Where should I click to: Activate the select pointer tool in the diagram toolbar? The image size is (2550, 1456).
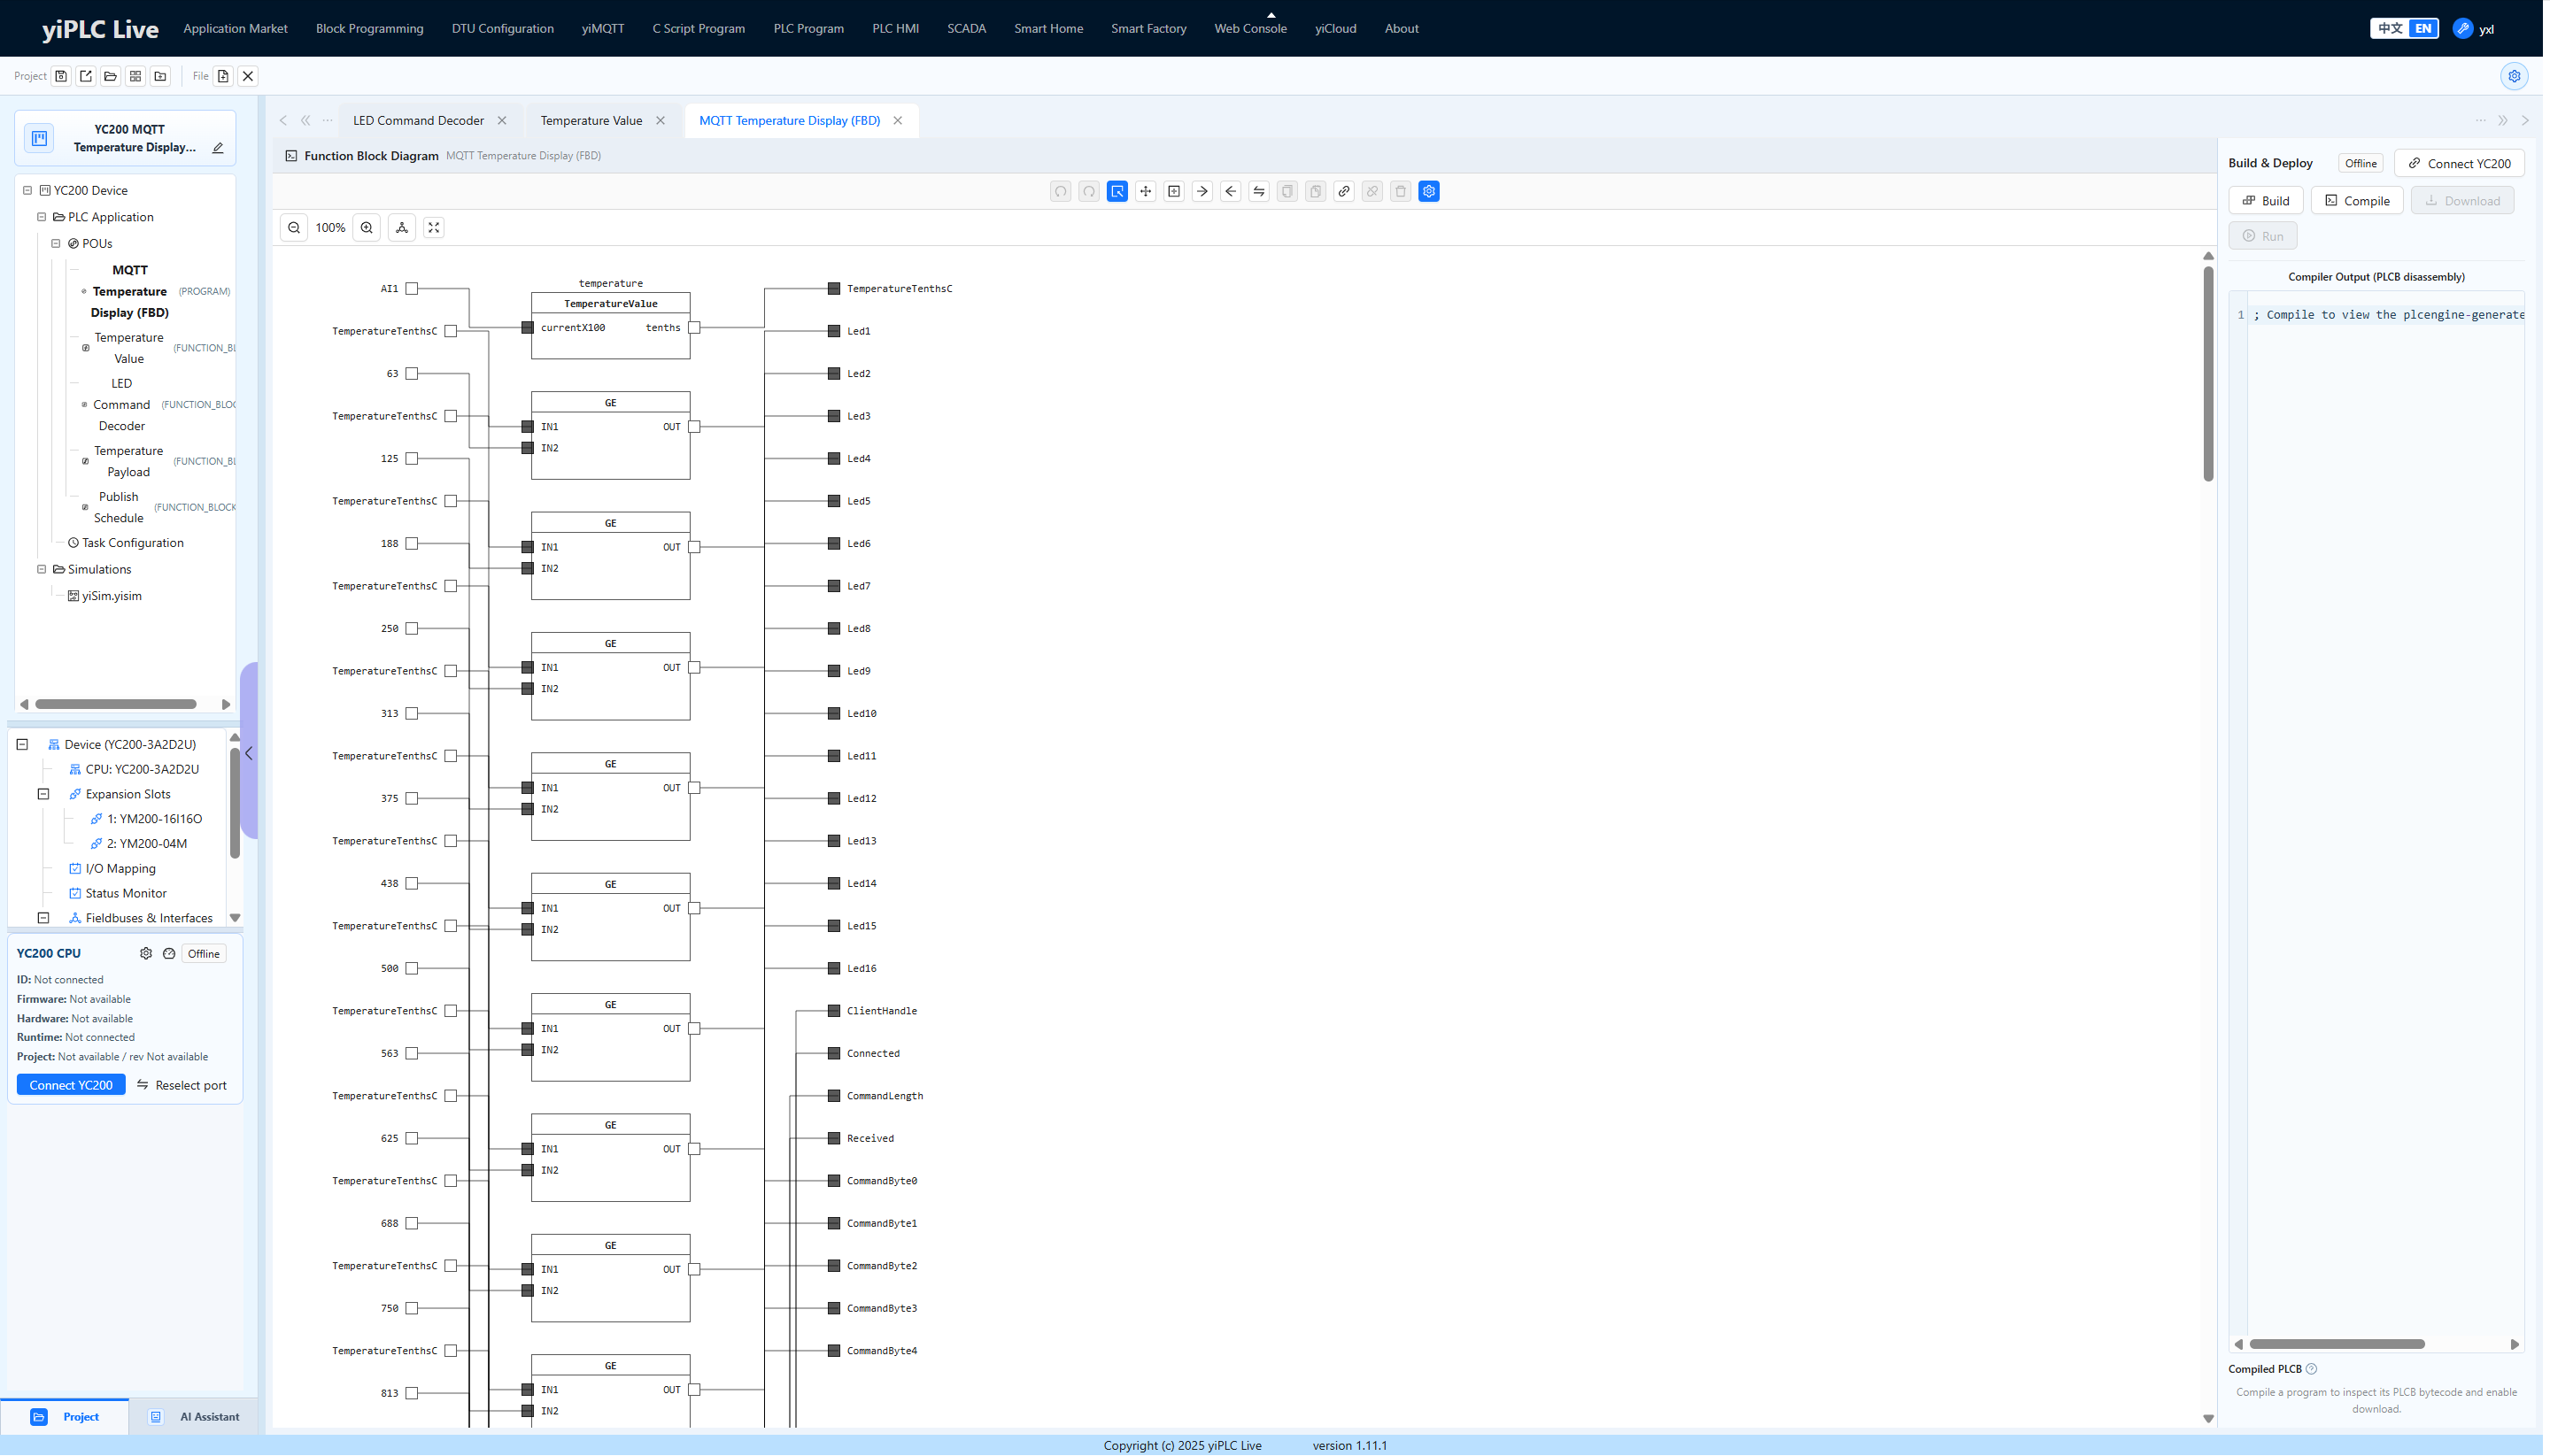[x=1117, y=191]
